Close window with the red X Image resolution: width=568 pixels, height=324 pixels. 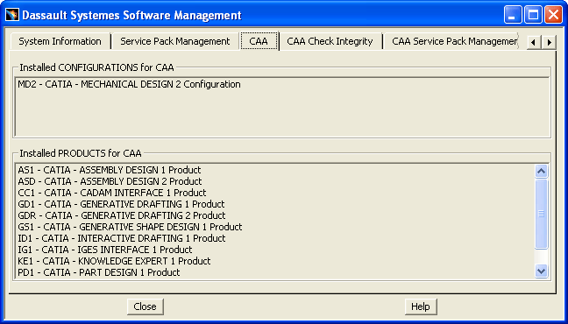point(553,15)
